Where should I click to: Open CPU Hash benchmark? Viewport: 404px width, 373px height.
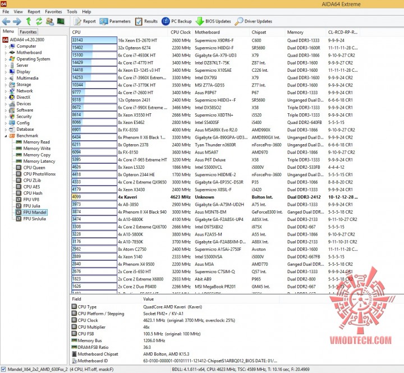pyautogui.click(x=33, y=193)
